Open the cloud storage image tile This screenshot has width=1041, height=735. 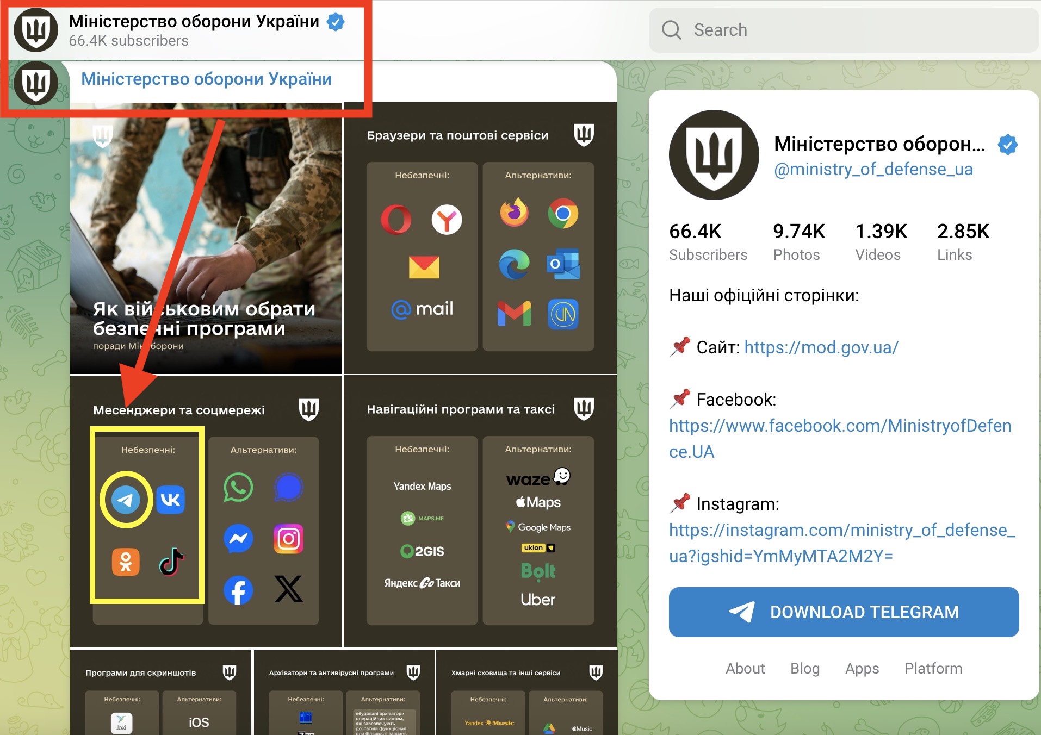[x=526, y=693]
